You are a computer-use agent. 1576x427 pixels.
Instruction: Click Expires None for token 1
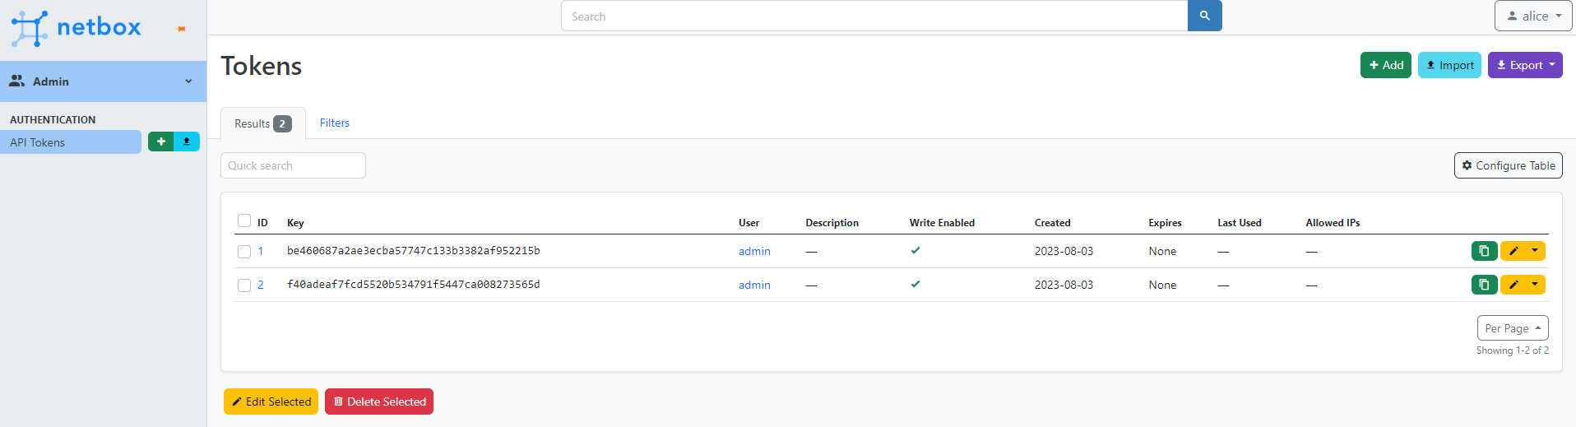click(1162, 251)
